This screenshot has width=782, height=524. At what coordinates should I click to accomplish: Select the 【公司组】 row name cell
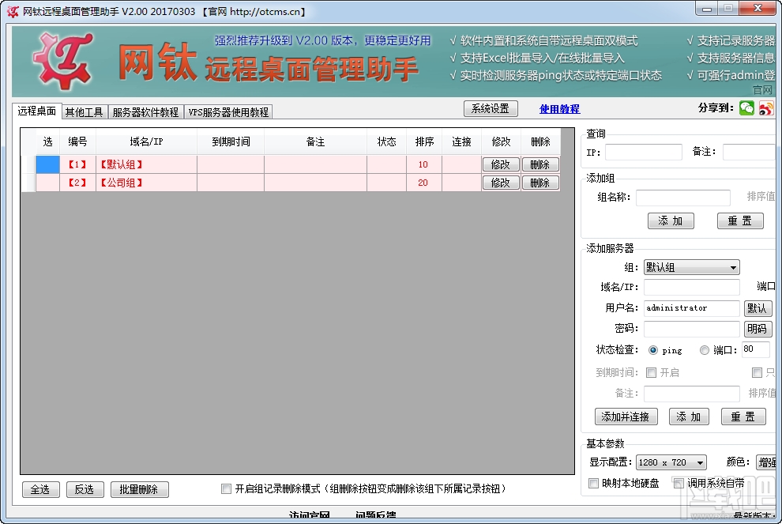click(x=147, y=183)
